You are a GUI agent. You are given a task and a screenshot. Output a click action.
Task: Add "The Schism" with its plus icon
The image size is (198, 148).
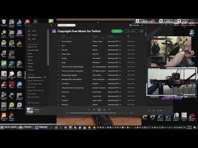pyautogui.click(x=58, y=83)
